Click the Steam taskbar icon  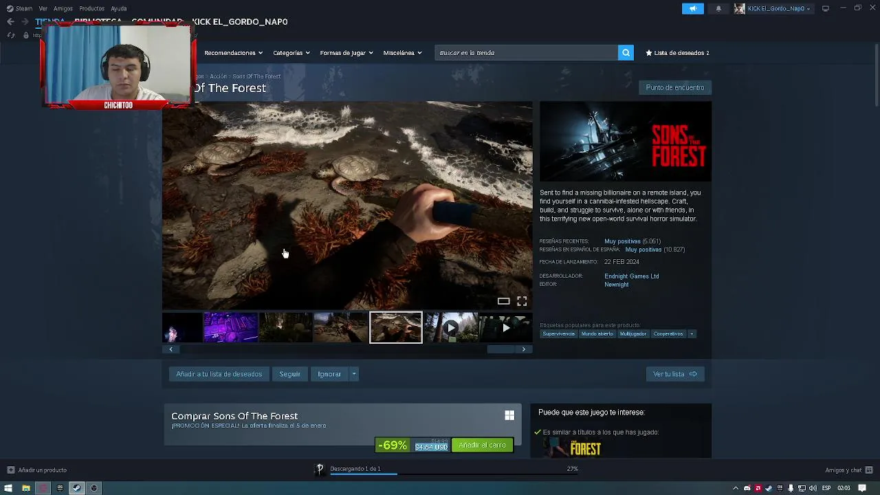pos(76,488)
